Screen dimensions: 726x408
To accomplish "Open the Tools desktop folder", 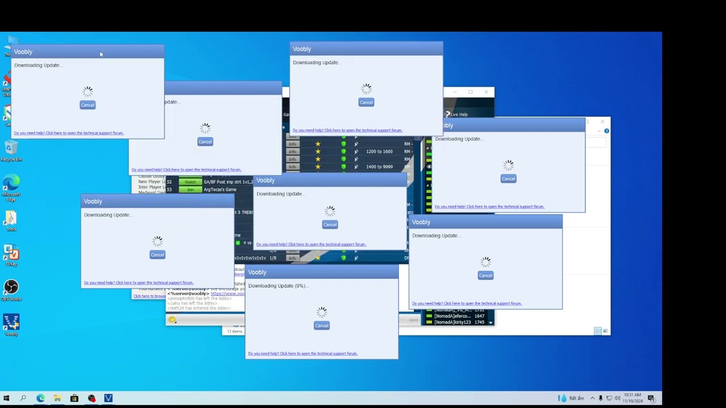I will (x=11, y=221).
